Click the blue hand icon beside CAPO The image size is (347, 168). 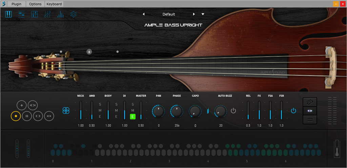click(208, 111)
